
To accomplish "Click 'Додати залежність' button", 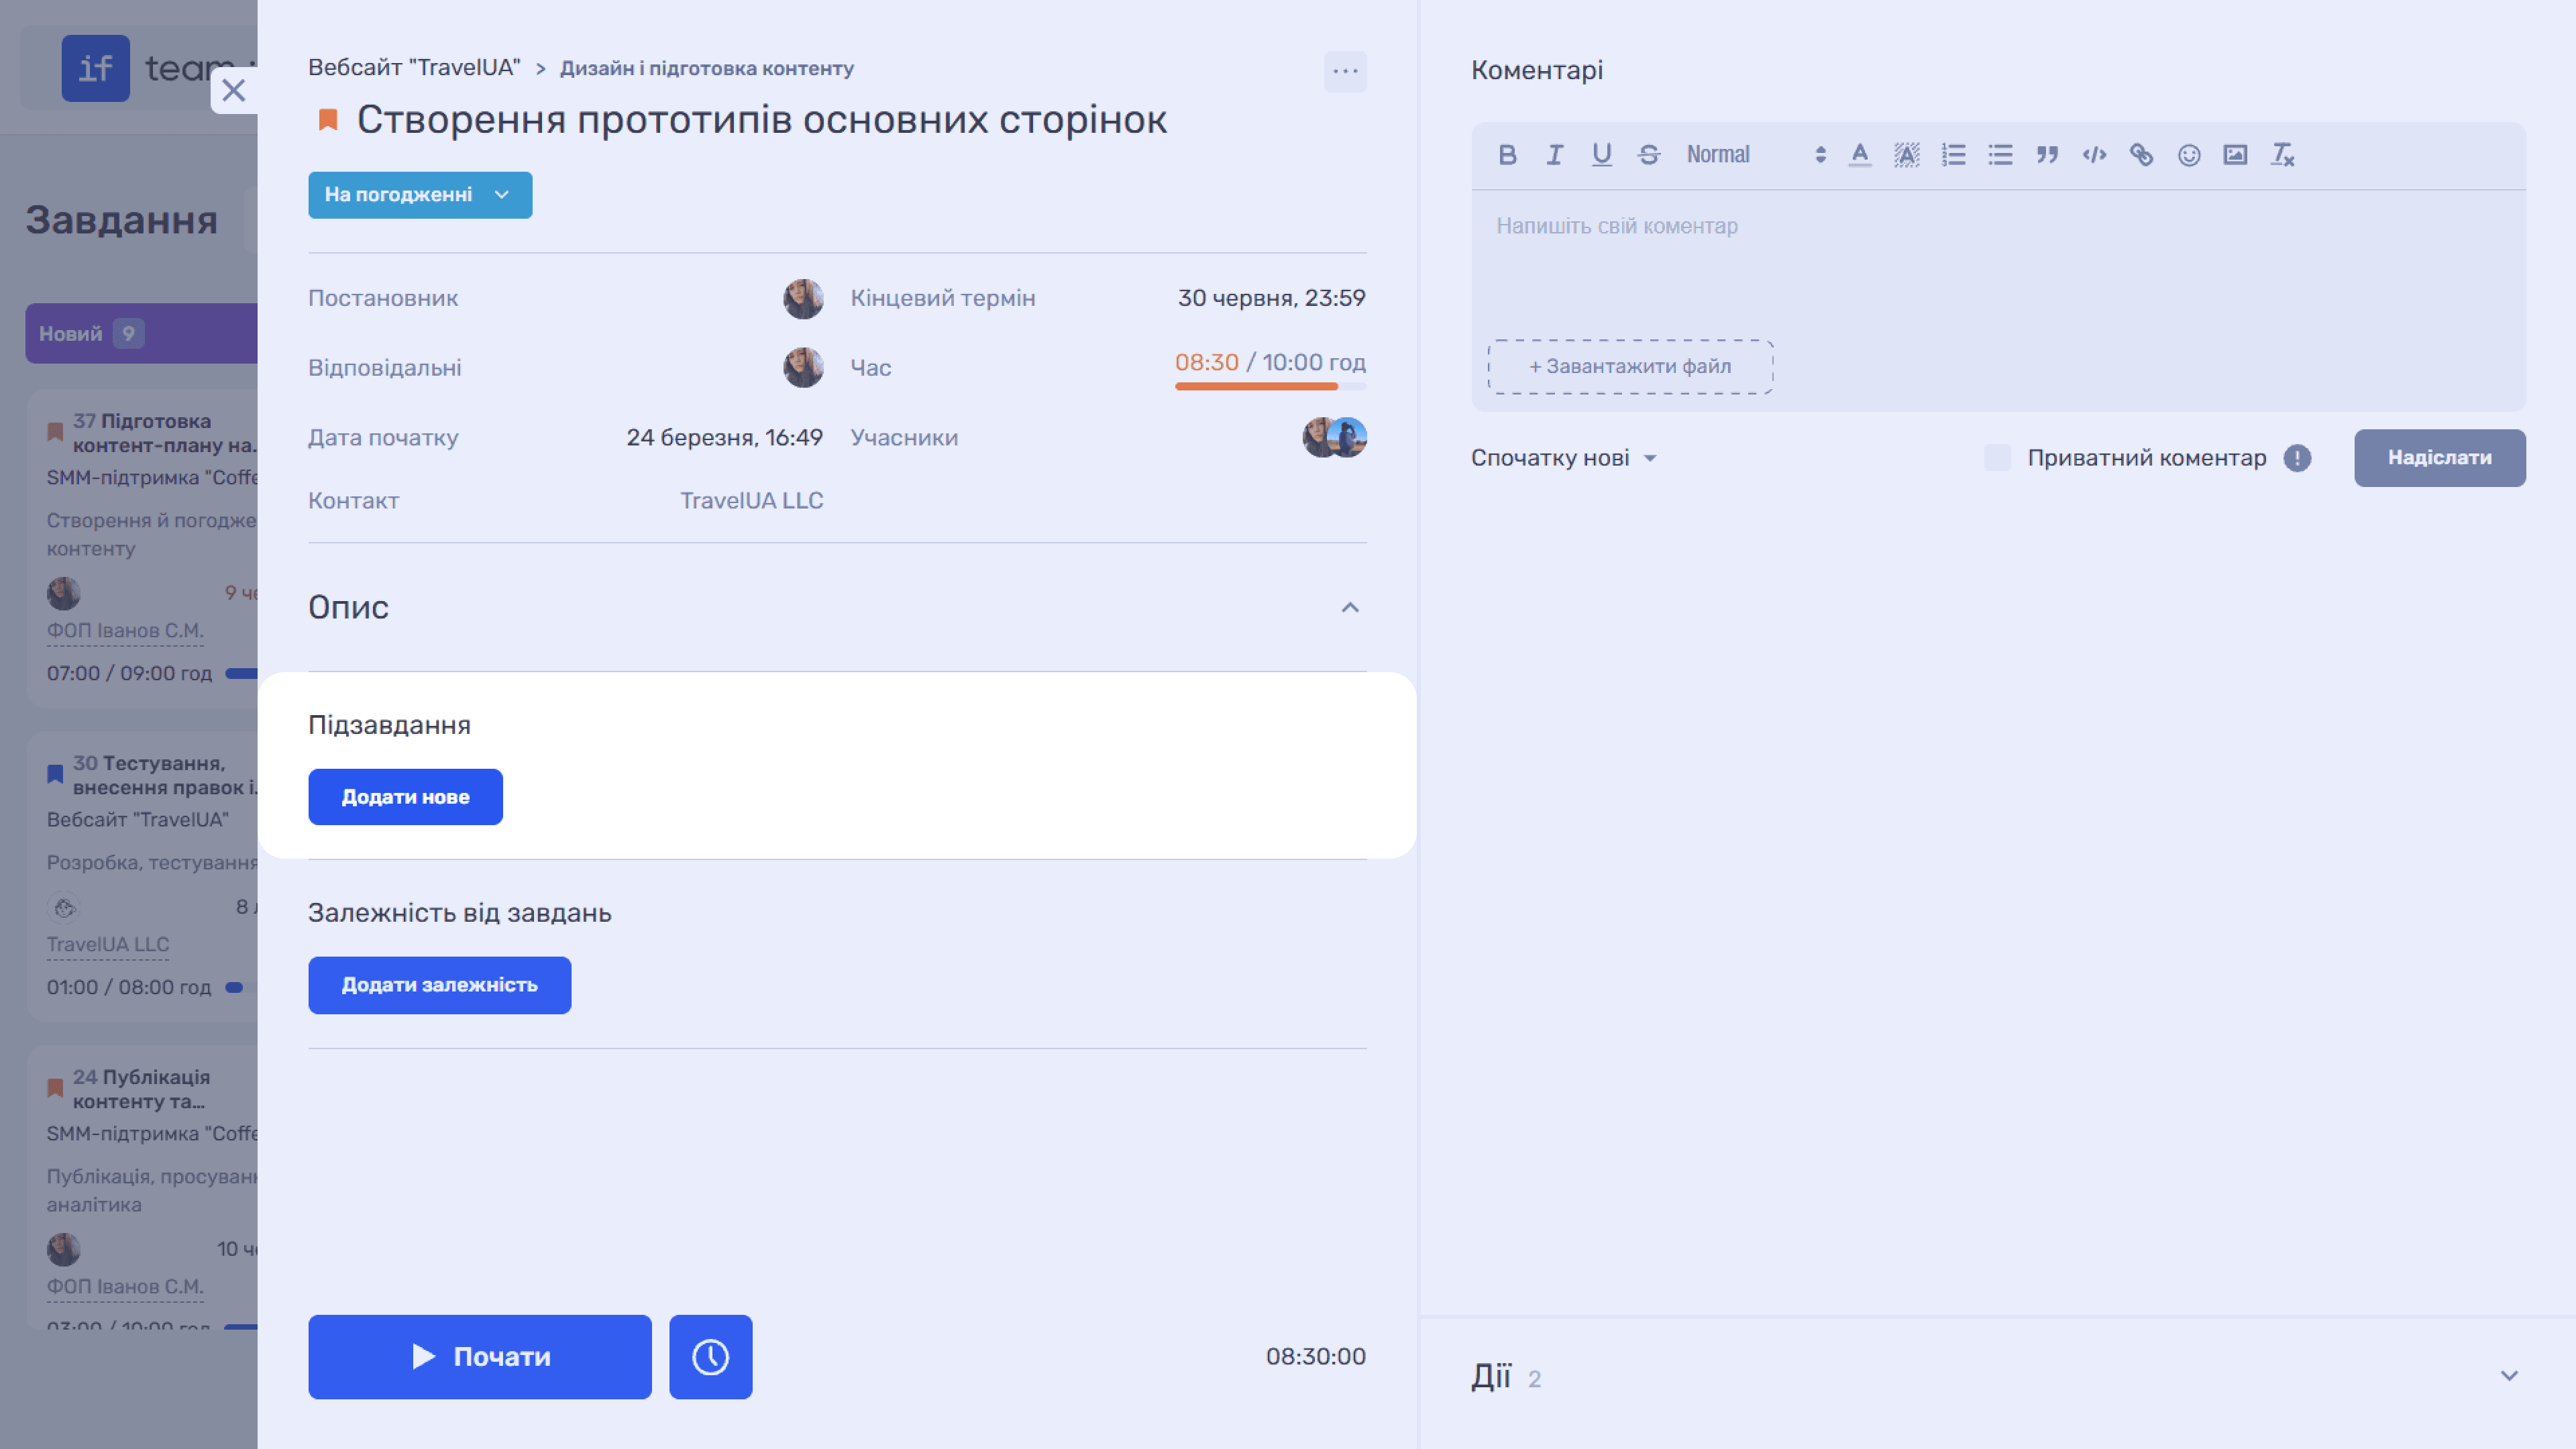I will pos(439,985).
